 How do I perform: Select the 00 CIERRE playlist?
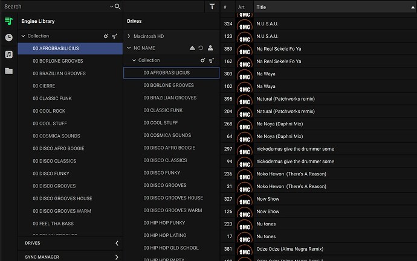[x=70, y=86]
